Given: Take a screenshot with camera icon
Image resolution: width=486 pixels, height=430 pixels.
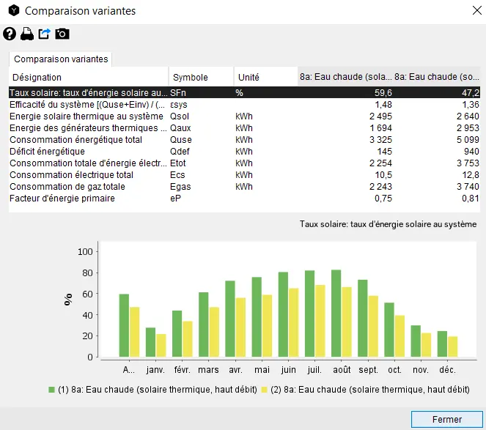Looking at the screenshot, I should click(62, 34).
